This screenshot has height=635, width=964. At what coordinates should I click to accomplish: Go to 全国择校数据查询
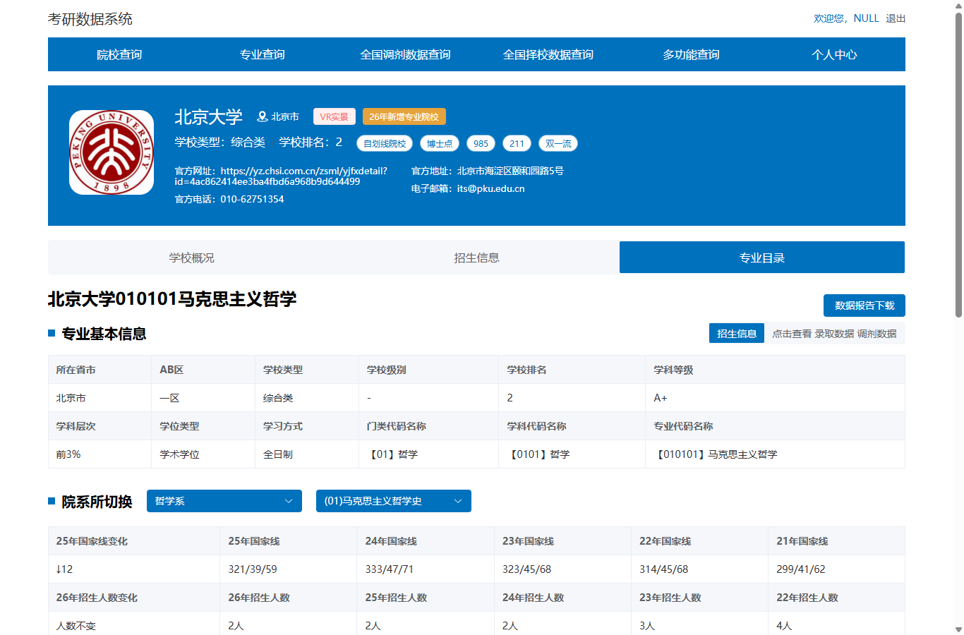coord(548,54)
